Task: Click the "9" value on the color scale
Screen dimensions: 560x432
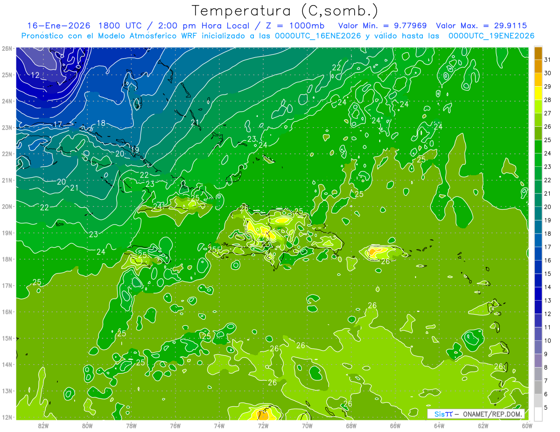Action: pos(546,354)
